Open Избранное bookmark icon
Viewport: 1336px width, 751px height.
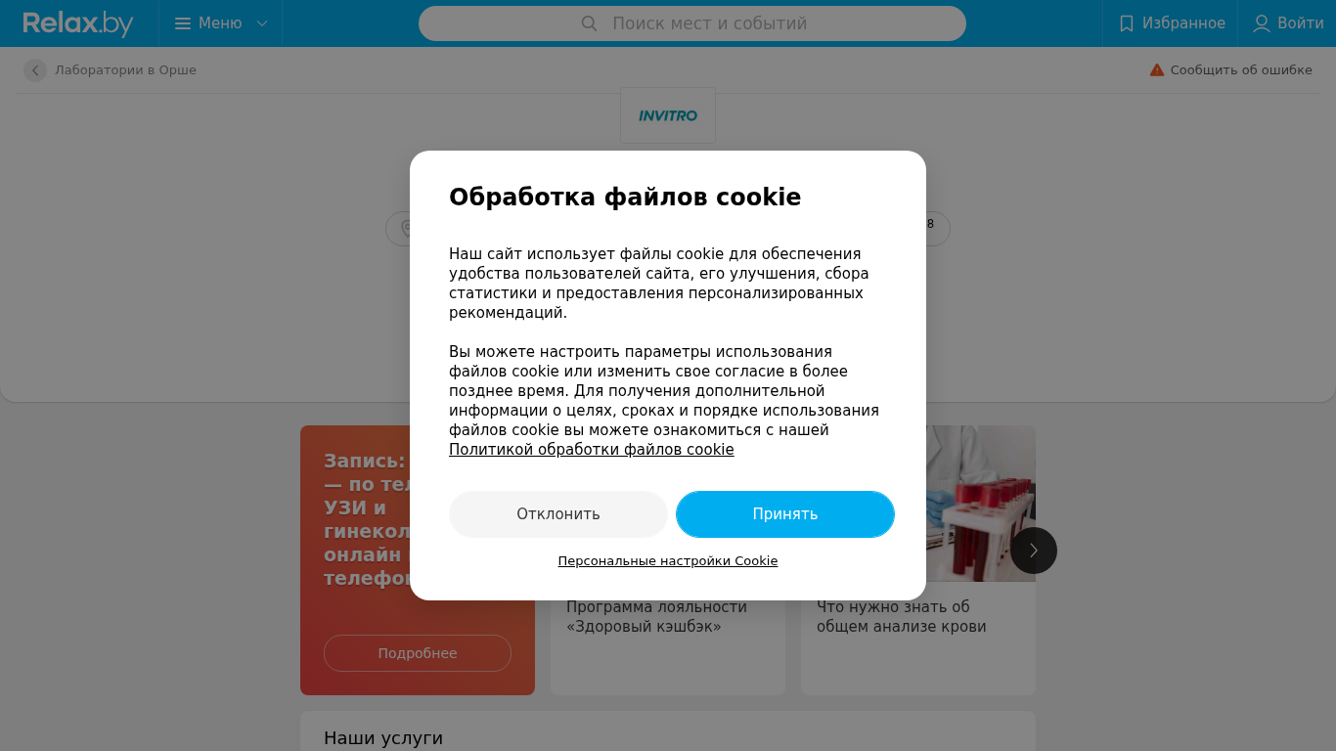(x=1127, y=23)
